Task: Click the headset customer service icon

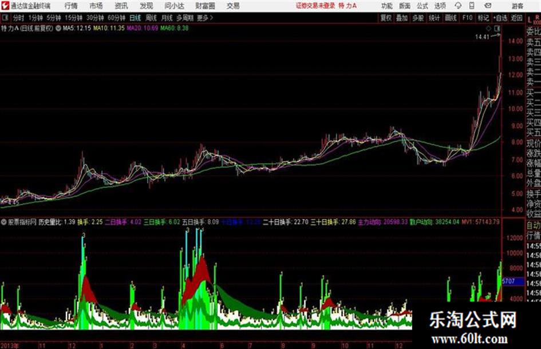Action: coord(458,6)
